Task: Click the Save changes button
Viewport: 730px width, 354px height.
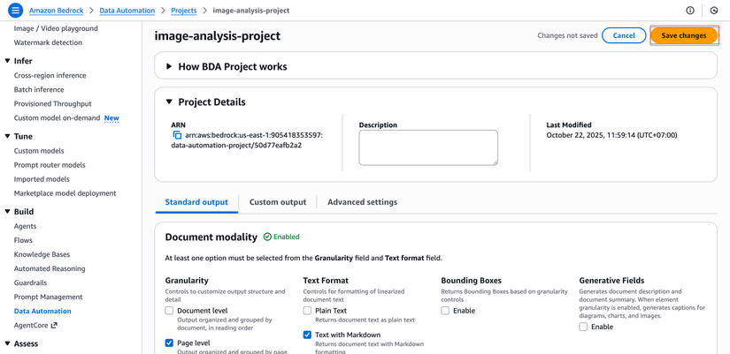Action: coord(683,35)
